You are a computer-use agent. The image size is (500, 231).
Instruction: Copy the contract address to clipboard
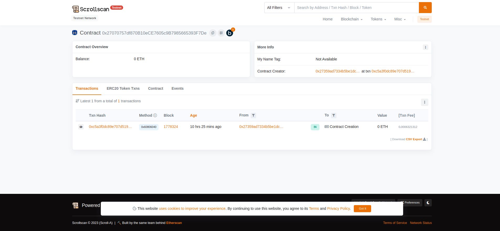click(213, 33)
